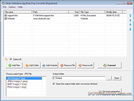Select JPG Image (*.jpg) output type

click(x=24, y=78)
